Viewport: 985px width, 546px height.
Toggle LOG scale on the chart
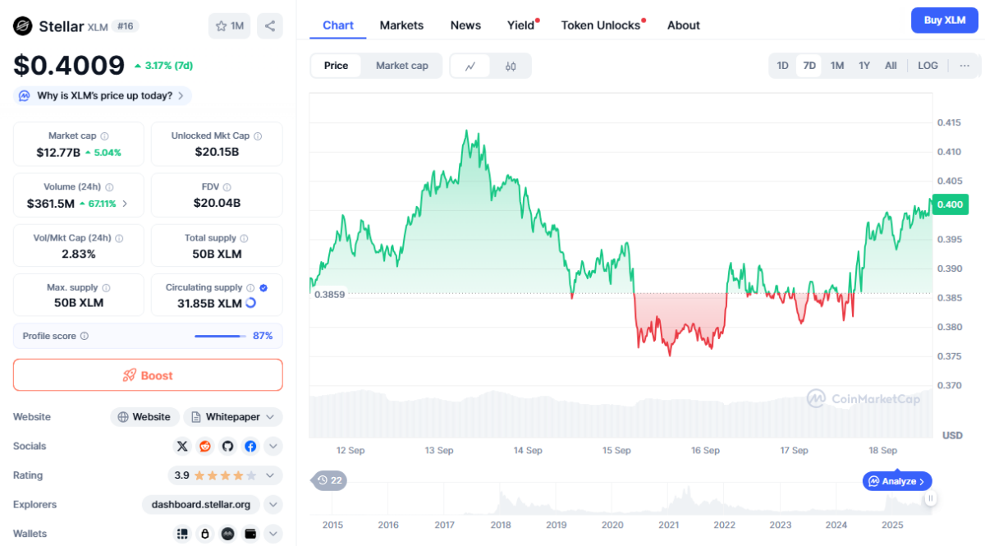[928, 66]
